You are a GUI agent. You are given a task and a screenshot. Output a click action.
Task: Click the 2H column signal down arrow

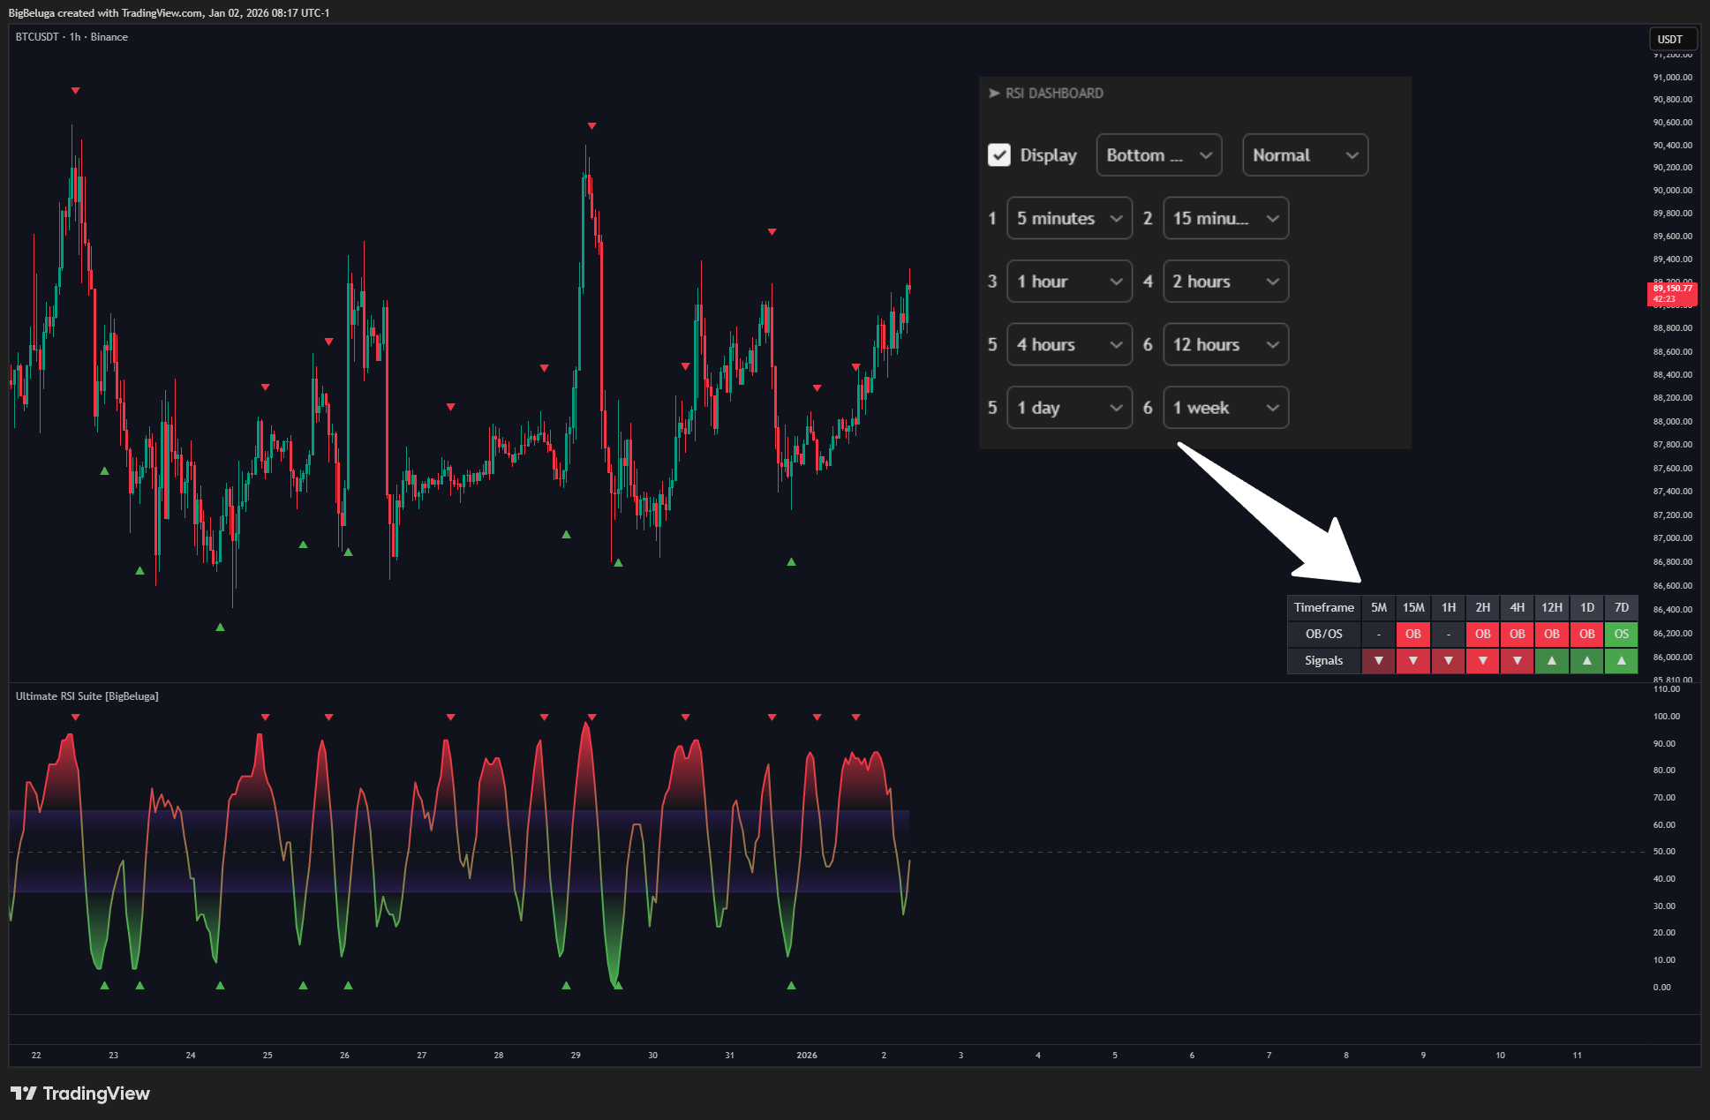1483,661
